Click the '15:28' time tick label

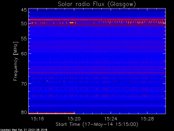tap(147, 119)
